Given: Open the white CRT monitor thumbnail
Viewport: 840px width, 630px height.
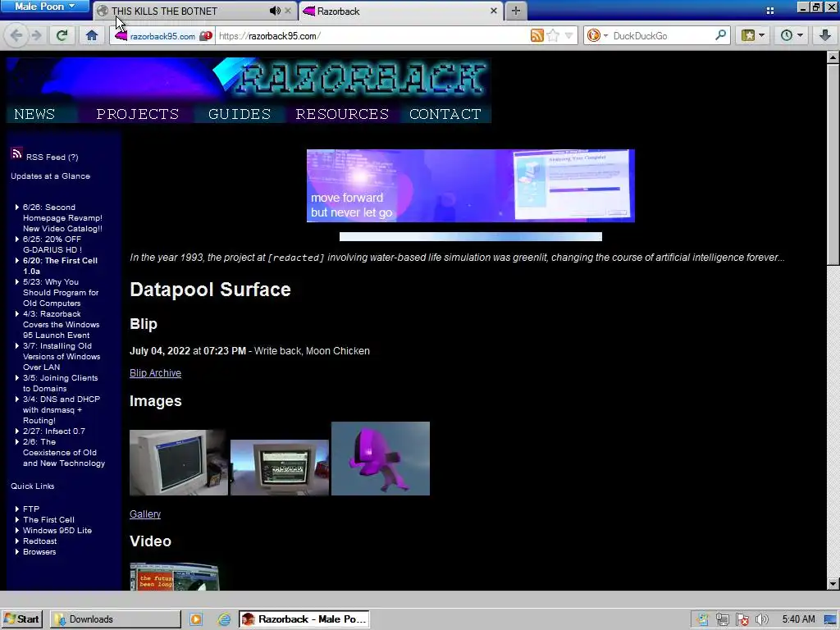Looking at the screenshot, I should coord(178,463).
